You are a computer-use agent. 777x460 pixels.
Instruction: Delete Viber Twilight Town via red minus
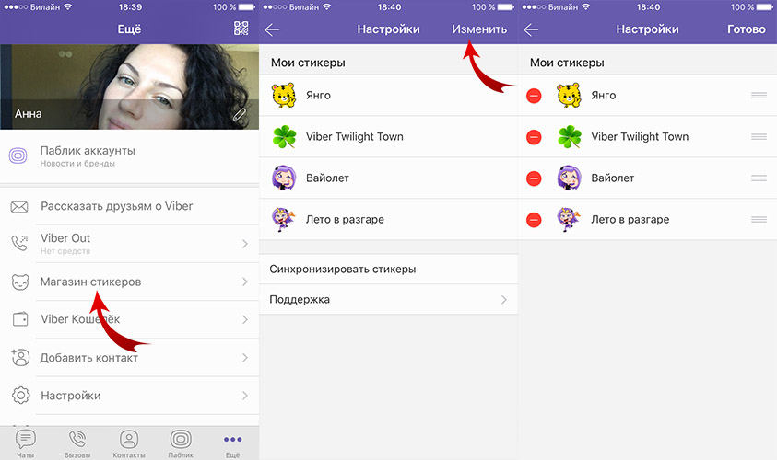(534, 137)
